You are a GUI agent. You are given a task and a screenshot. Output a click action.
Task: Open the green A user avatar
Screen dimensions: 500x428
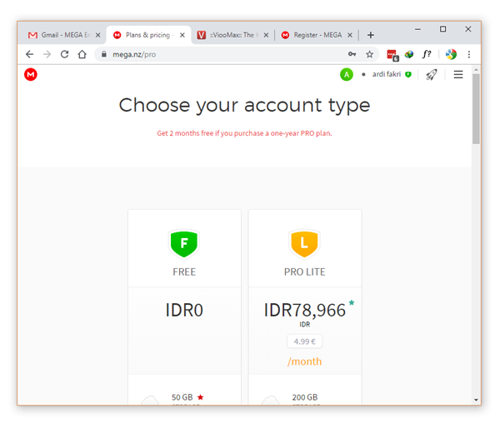347,75
